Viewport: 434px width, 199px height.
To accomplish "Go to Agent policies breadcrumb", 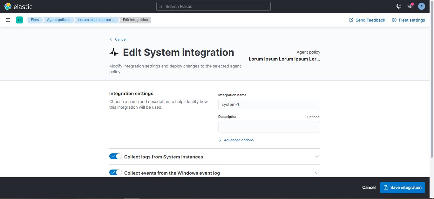I will click(58, 20).
